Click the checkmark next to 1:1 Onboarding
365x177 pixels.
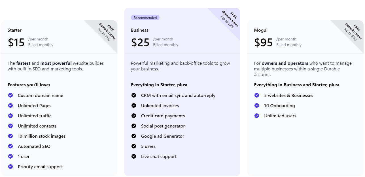[x=257, y=105]
